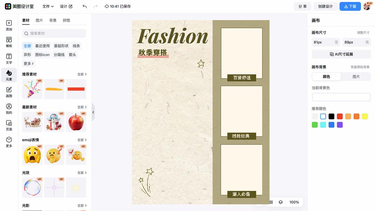This screenshot has height=211, width=375.
Task: Open the user avatar menu
Action: tap(367, 6)
